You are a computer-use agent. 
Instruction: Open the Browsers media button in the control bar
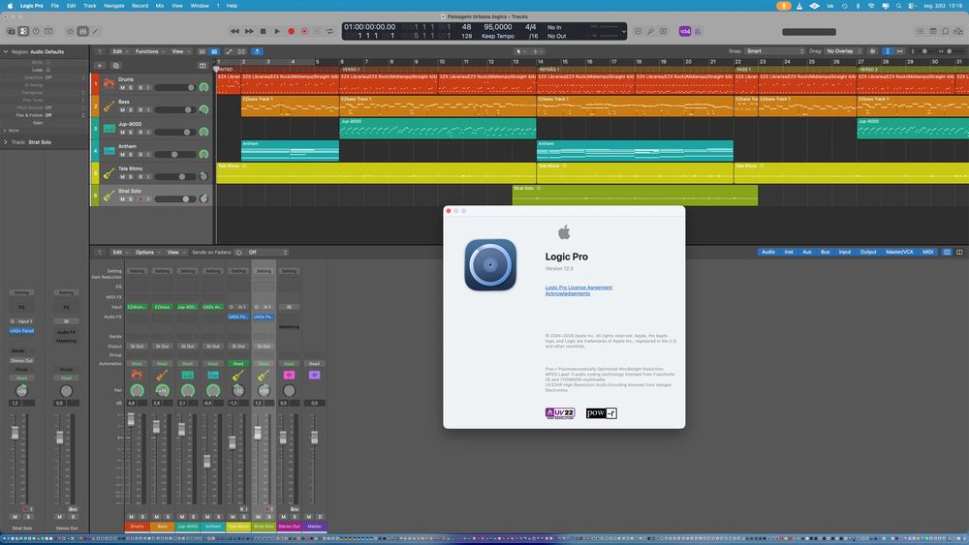tap(958, 32)
